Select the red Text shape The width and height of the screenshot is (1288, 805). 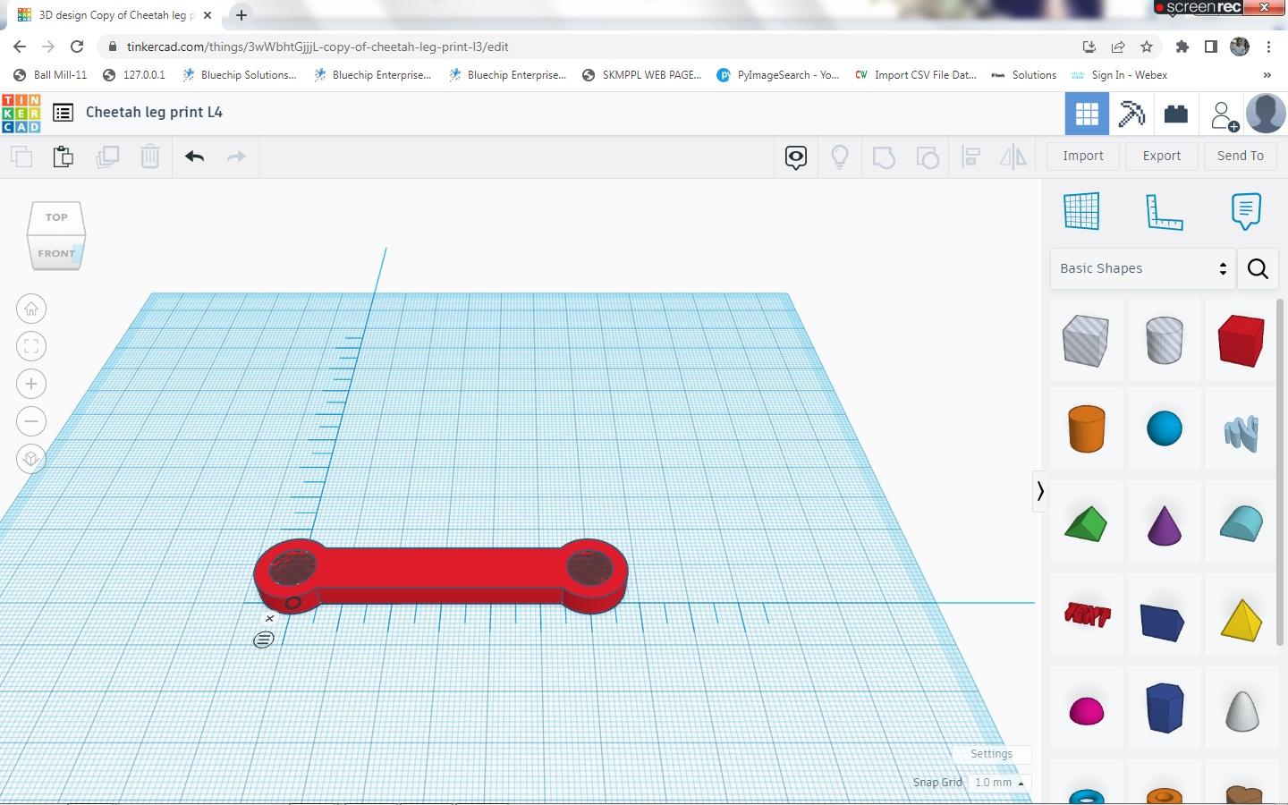1087,614
